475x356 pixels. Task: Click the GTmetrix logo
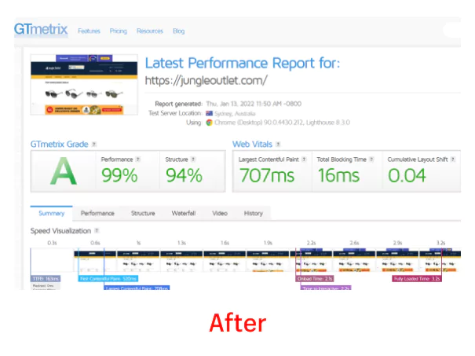click(x=42, y=31)
